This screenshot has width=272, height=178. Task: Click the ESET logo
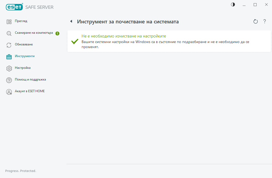click(x=14, y=7)
